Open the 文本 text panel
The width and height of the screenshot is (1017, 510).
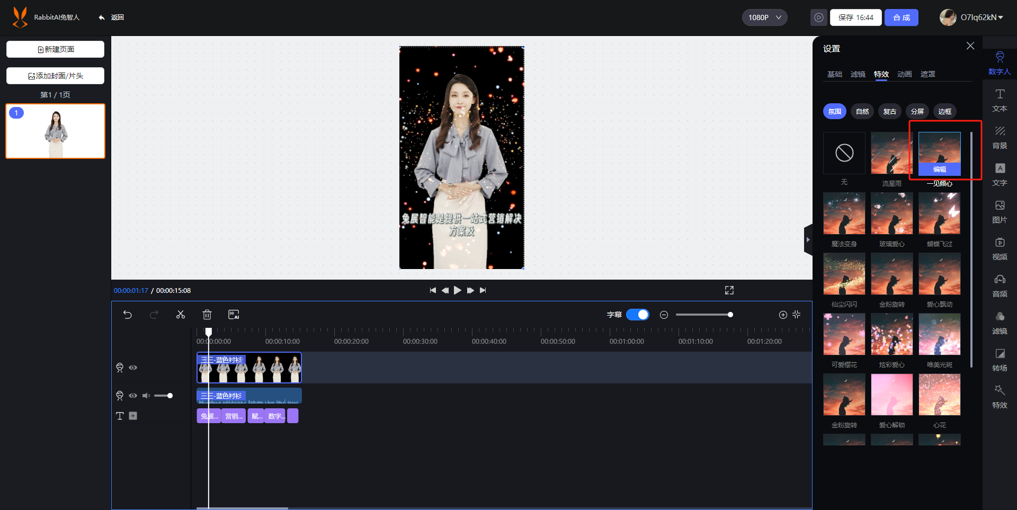point(1000,100)
